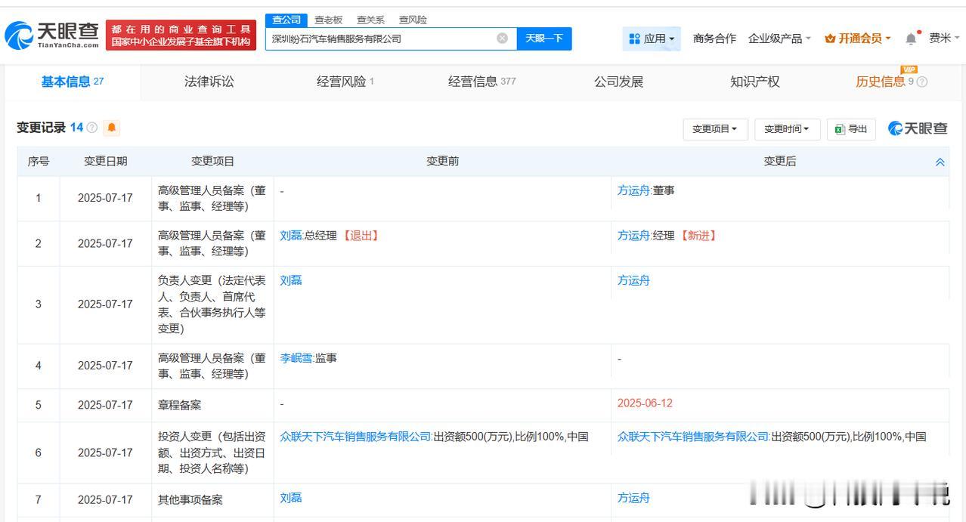Screen dimensions: 966x522
Task: Click the 变更日期 column header
Action: click(x=106, y=161)
